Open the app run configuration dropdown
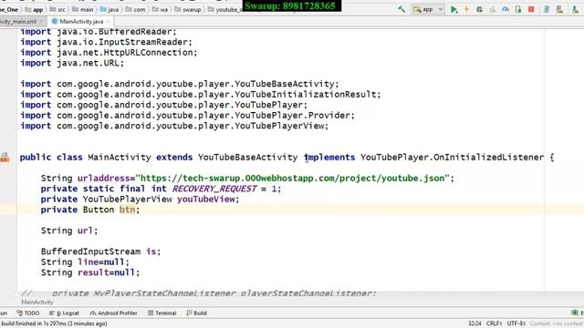 click(428, 10)
